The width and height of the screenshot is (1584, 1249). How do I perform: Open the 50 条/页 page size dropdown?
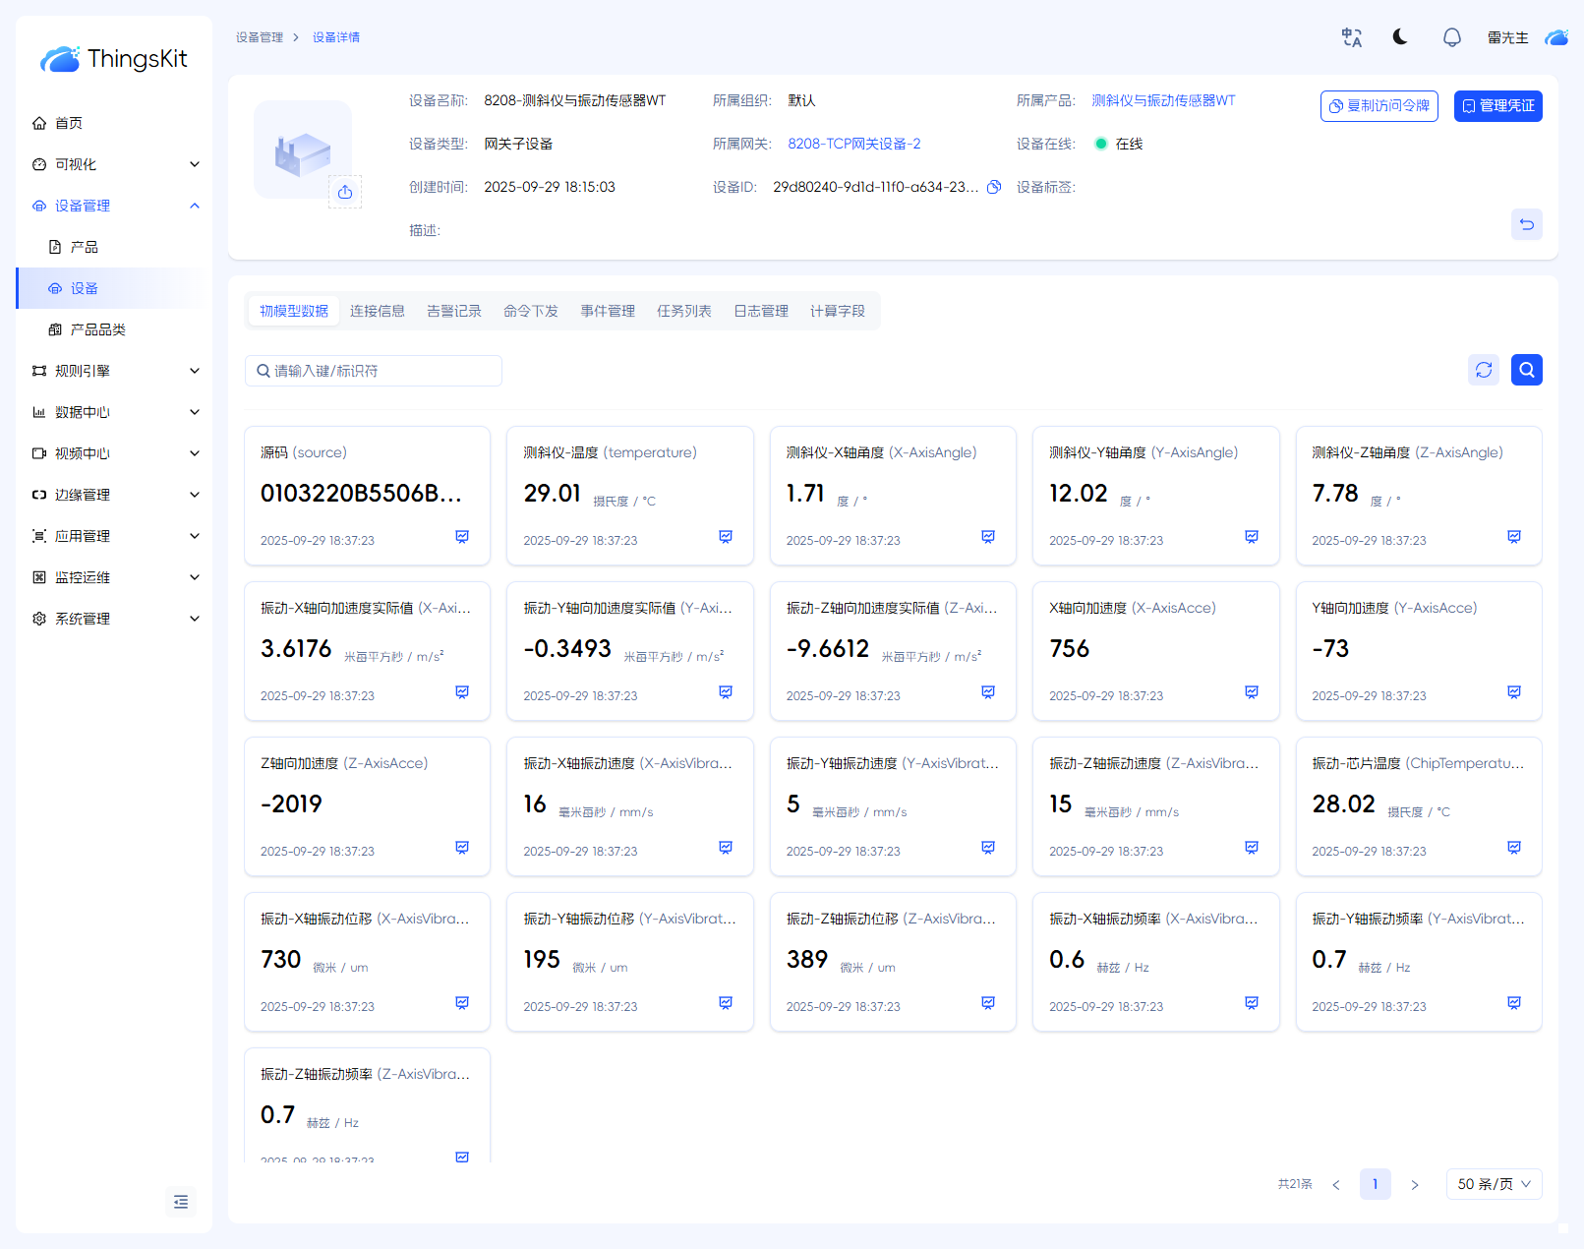point(1493,1184)
